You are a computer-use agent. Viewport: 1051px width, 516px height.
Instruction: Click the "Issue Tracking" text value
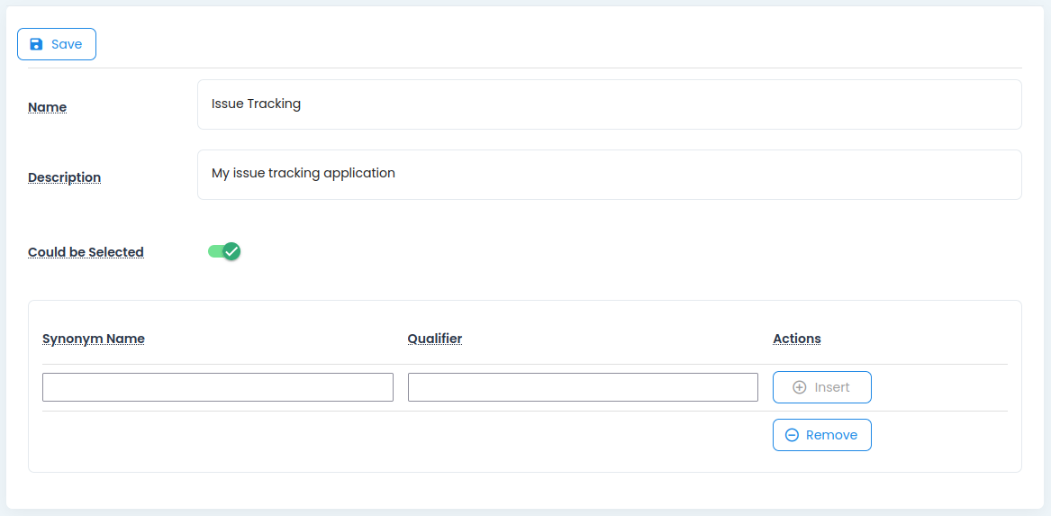[x=256, y=104]
